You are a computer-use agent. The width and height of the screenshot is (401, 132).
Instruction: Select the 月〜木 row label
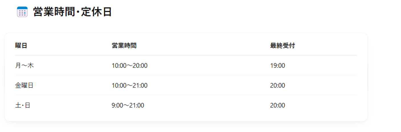click(x=24, y=66)
